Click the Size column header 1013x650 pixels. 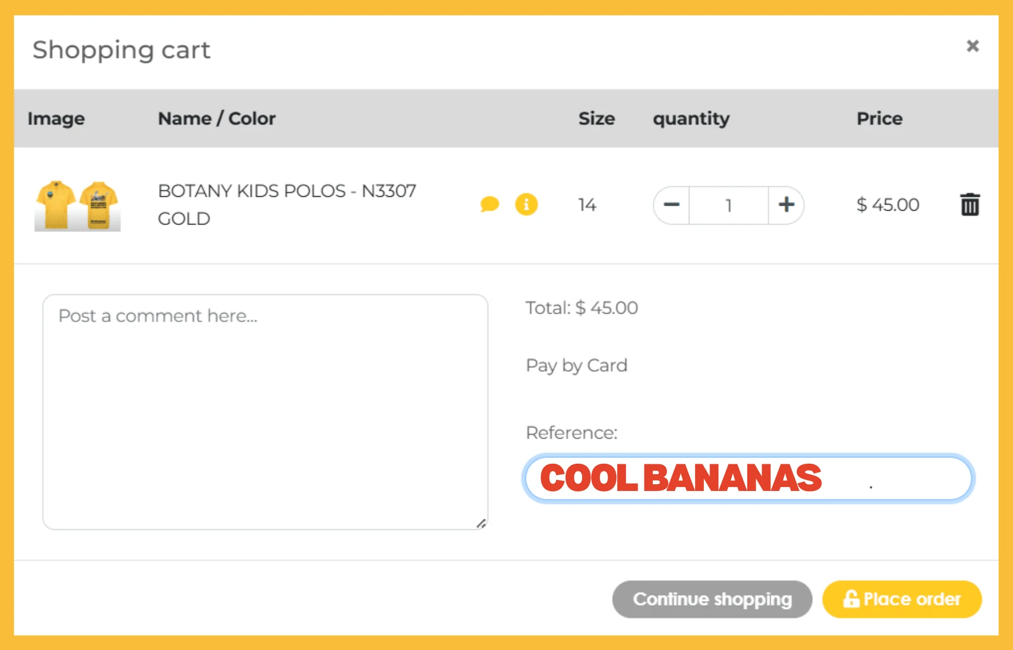[596, 118]
